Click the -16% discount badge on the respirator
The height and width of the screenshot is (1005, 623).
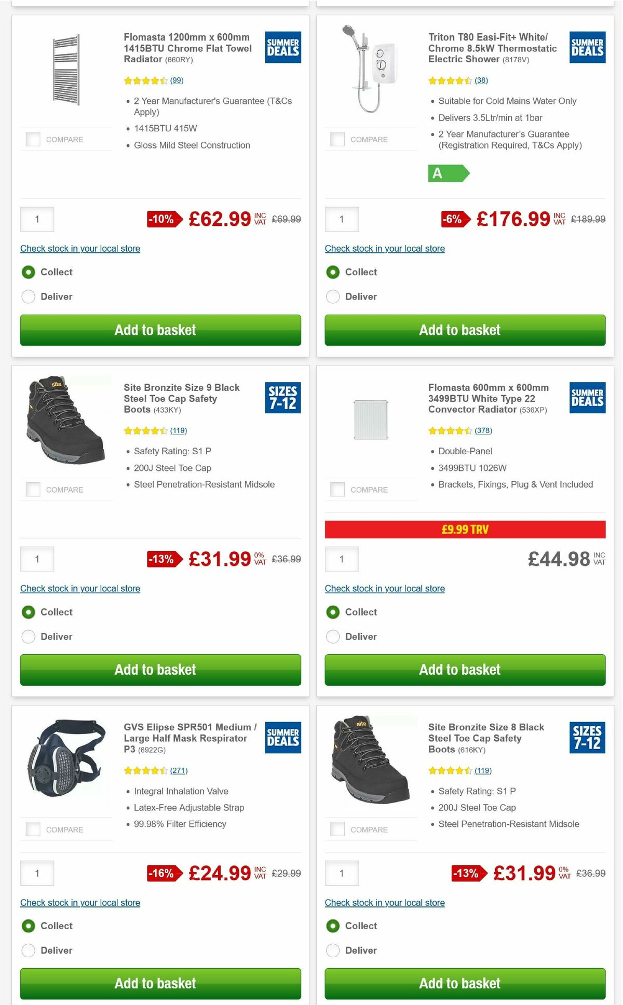click(x=162, y=873)
